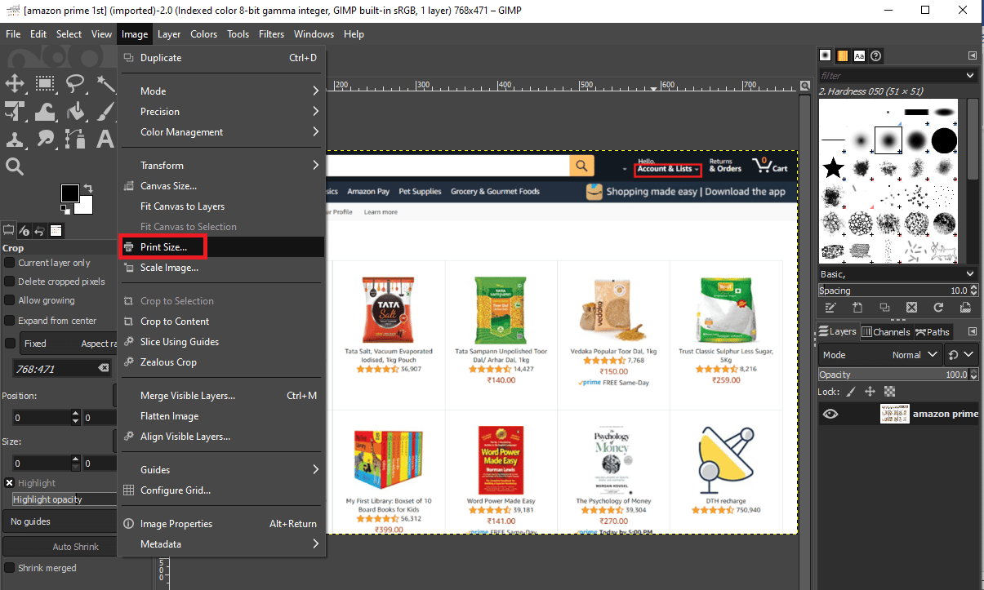Viewport: 984px width, 590px height.
Task: Click the Open brush as image icon
Action: (x=966, y=308)
